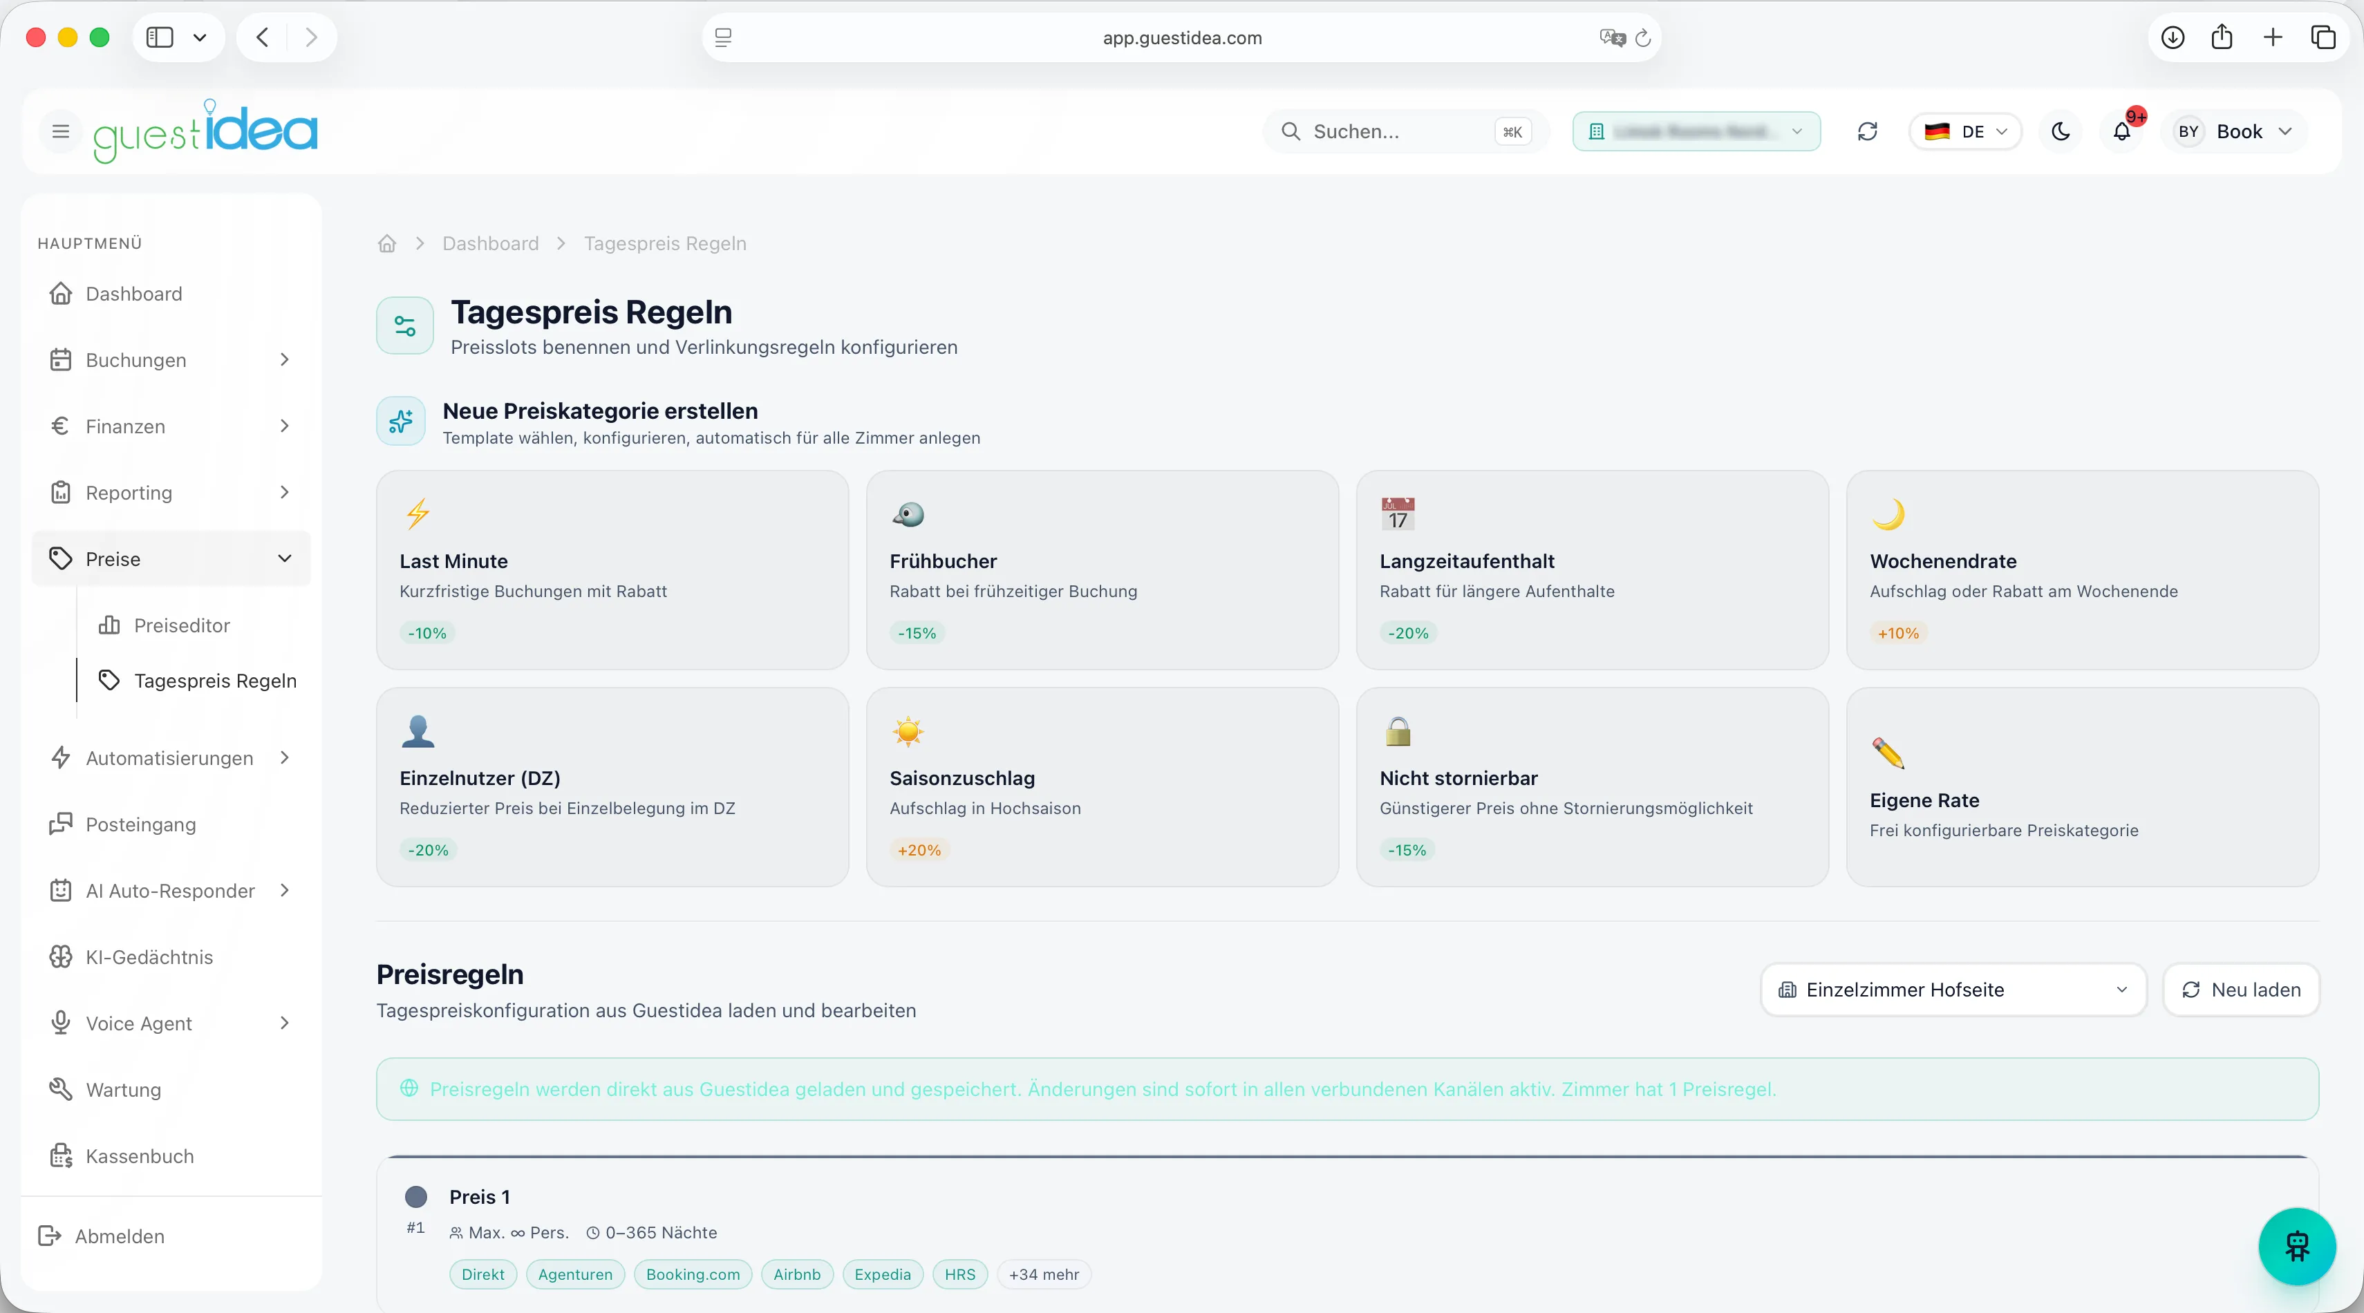The height and width of the screenshot is (1313, 2364).
Task: Open the DE language dropdown
Action: click(1964, 131)
